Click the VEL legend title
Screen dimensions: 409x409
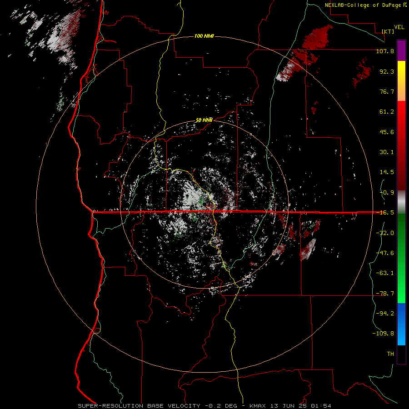(399, 27)
